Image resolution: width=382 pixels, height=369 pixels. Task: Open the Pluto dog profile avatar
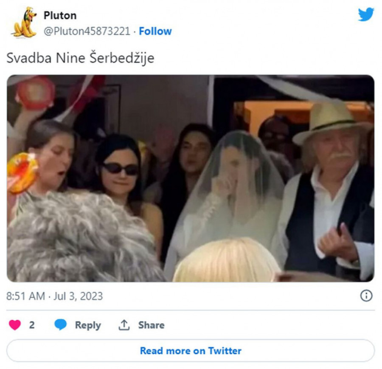(x=24, y=22)
